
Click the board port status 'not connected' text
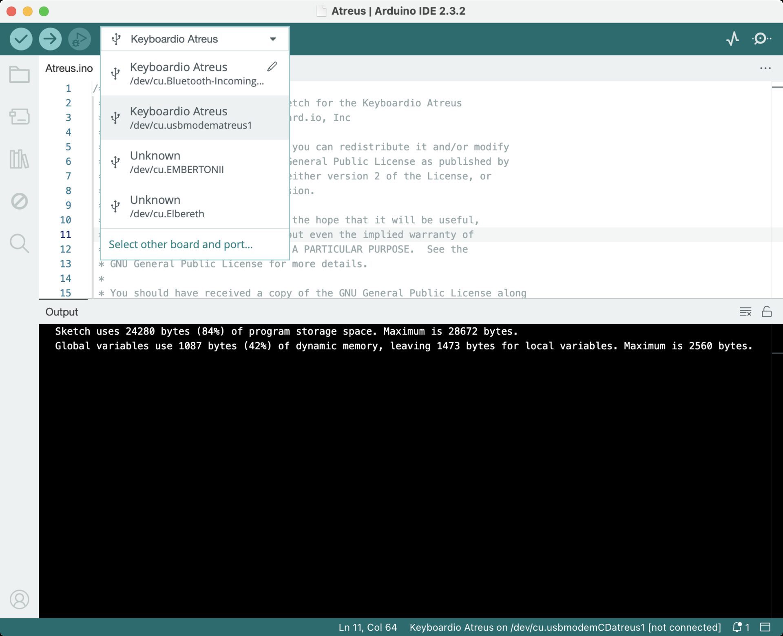565,627
